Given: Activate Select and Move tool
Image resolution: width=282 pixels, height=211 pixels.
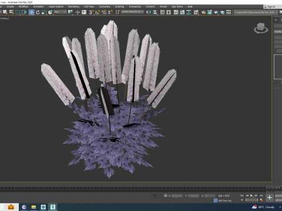Looking at the screenshot, I should 31,12.
